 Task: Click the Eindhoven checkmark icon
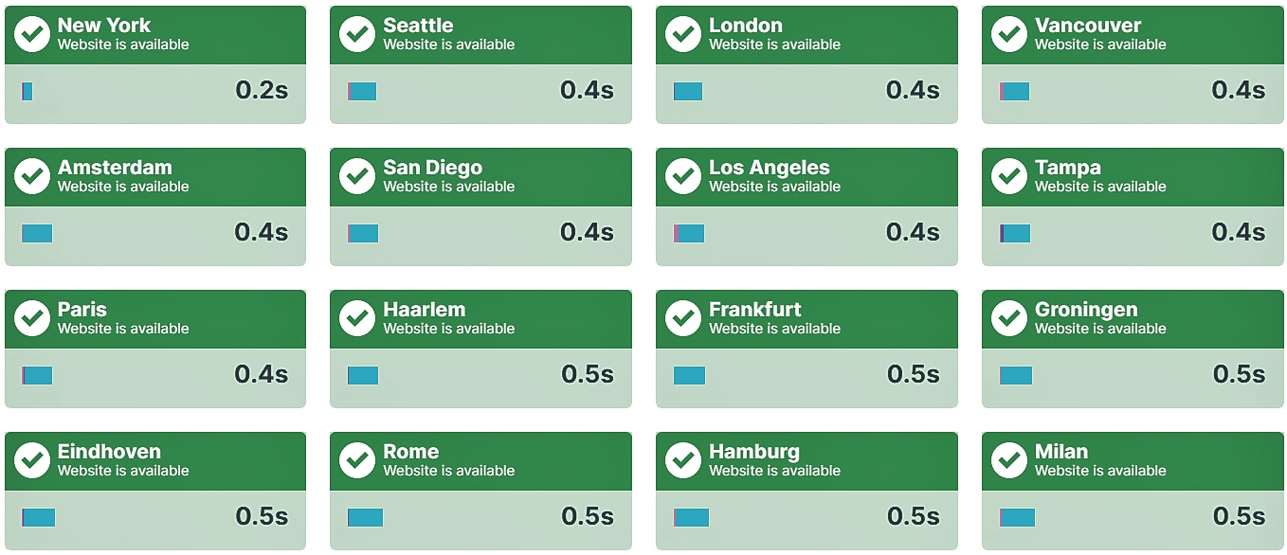coord(32,461)
